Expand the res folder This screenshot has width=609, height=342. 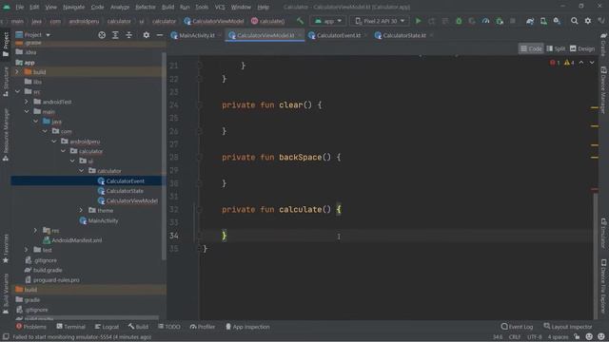35,230
